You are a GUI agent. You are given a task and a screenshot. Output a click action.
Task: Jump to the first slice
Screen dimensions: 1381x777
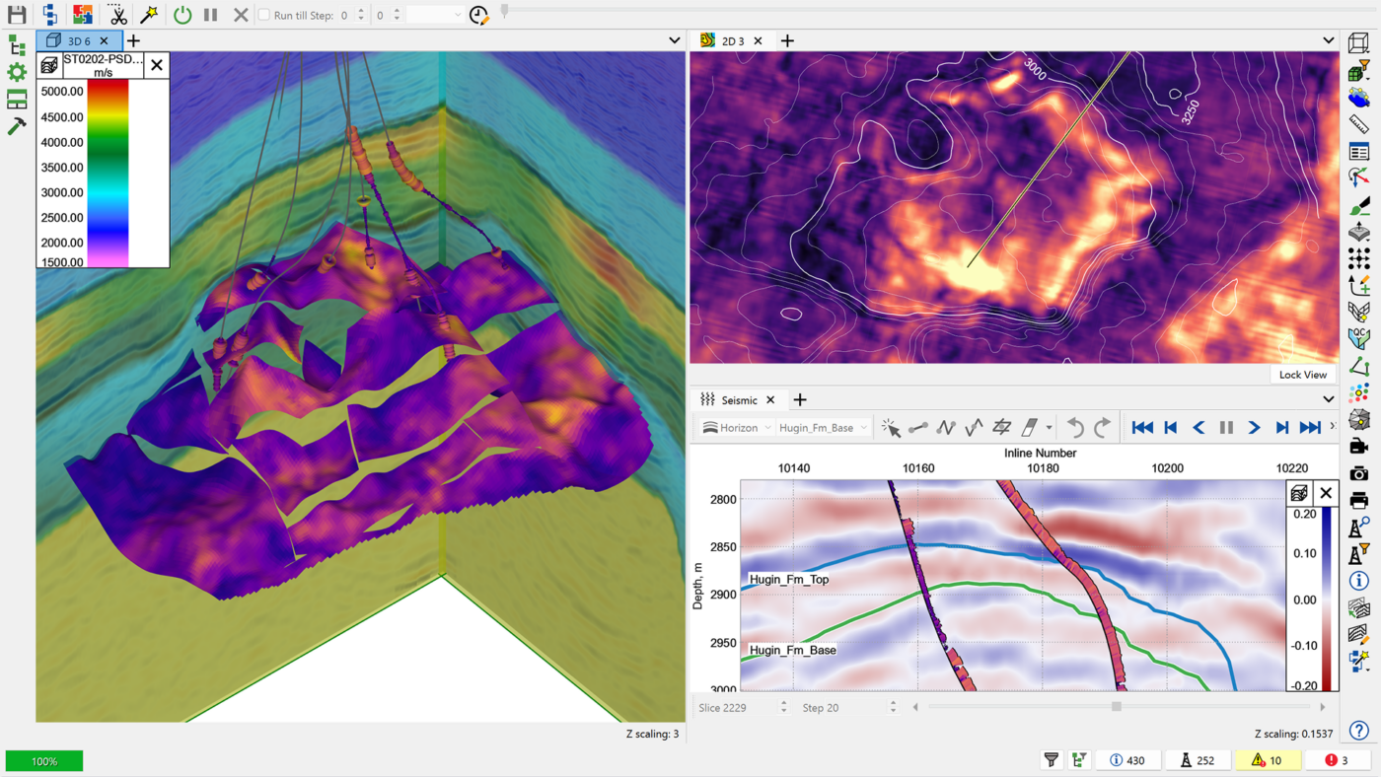click(x=1142, y=428)
